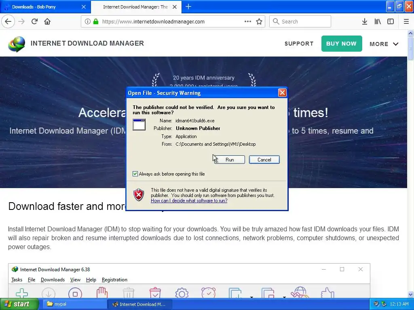
Task: Click the scrollbar up arrow
Action: pos(410,33)
